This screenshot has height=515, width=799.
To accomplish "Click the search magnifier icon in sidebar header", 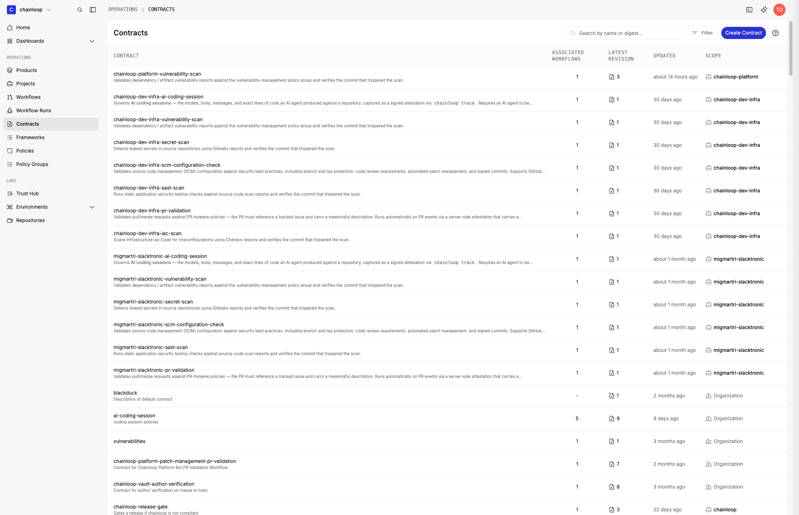I will click(x=80, y=10).
